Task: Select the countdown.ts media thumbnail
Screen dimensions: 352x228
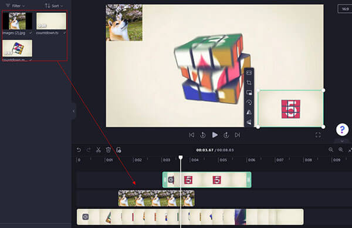Action: tap(51, 21)
